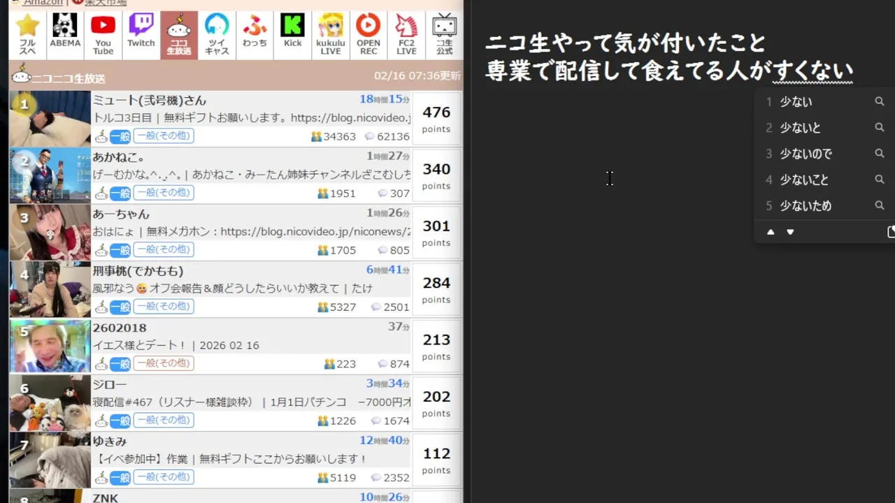
Task: Open the ニコ生公式 TV icon tab
Action: (x=445, y=34)
